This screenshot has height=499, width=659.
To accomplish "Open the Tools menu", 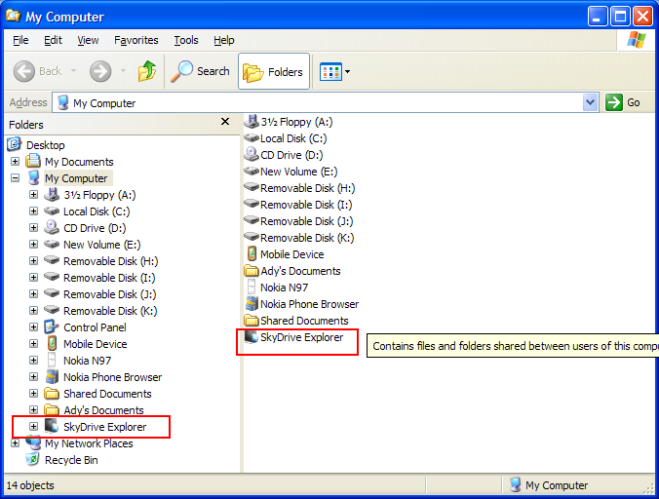I will point(186,40).
